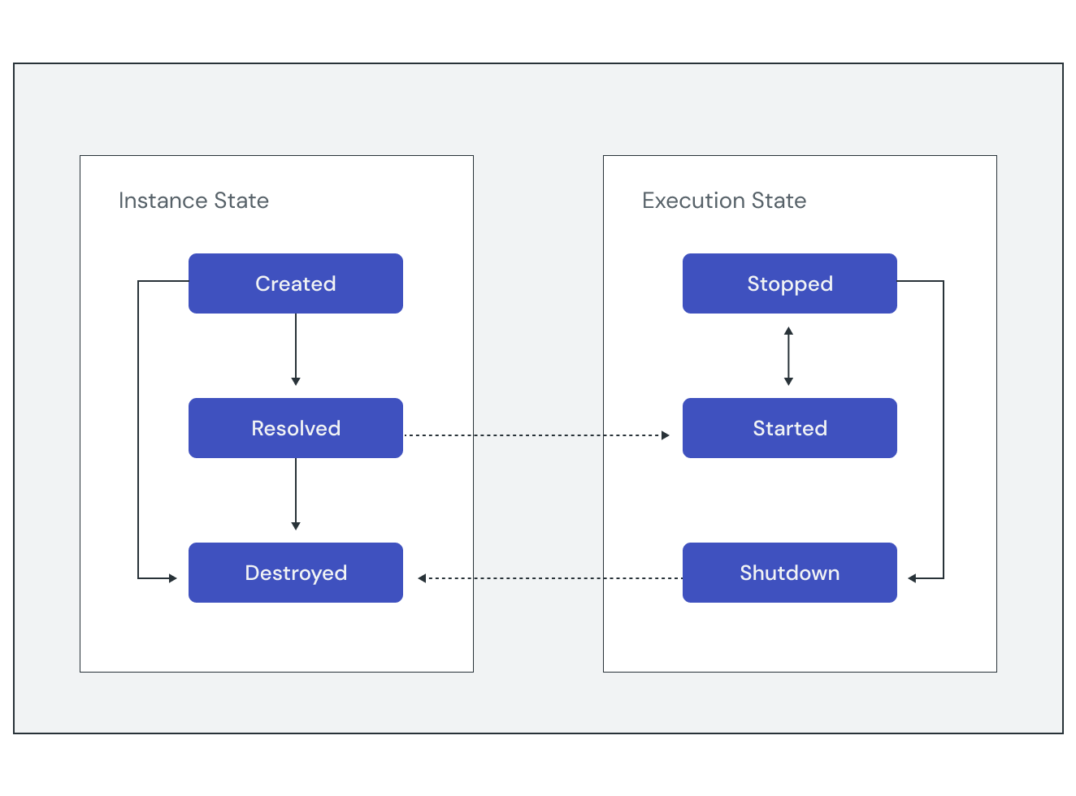Image resolution: width=1076 pixels, height=796 pixels.
Task: Click the Shutdown box label text
Action: (x=789, y=573)
